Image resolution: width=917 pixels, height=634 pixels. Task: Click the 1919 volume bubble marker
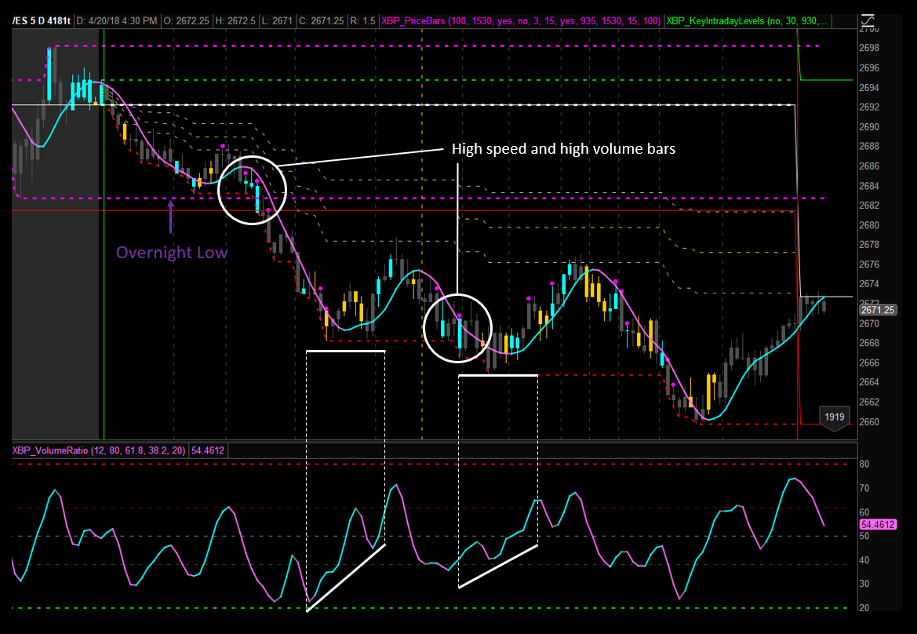click(x=834, y=416)
